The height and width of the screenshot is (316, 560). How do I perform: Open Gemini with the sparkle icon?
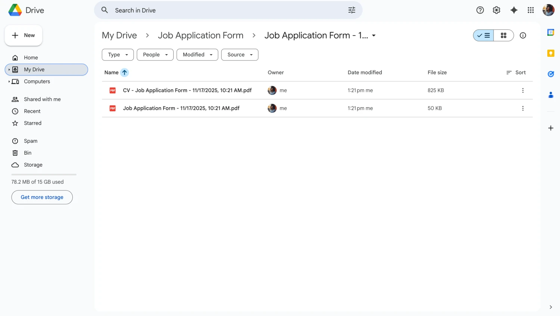pyautogui.click(x=514, y=10)
